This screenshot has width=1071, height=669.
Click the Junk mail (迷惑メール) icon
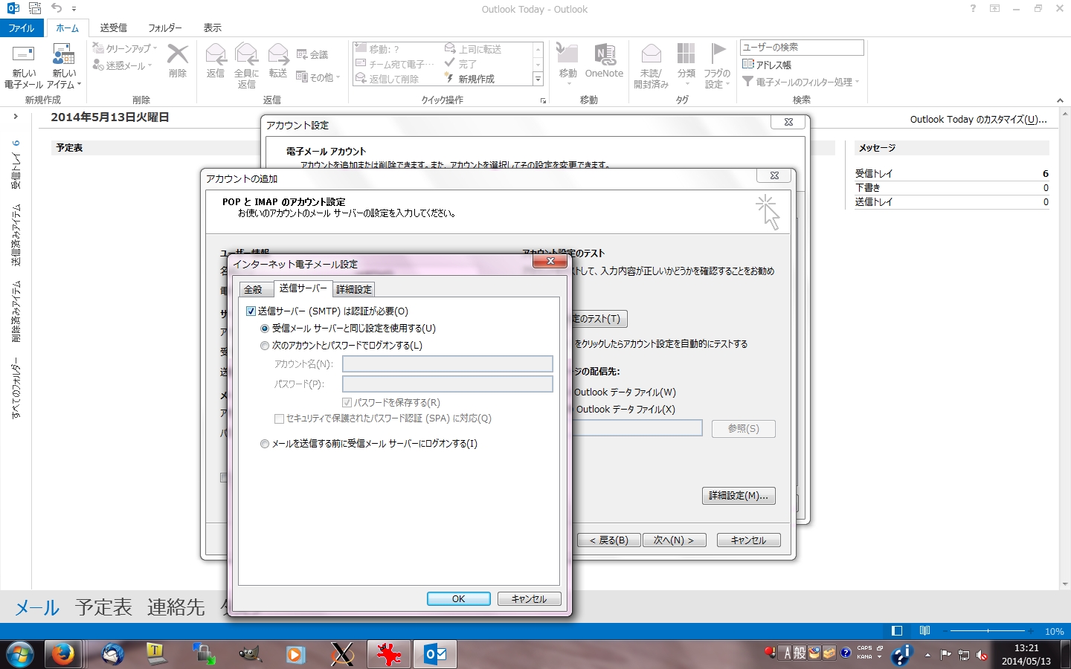coord(98,65)
